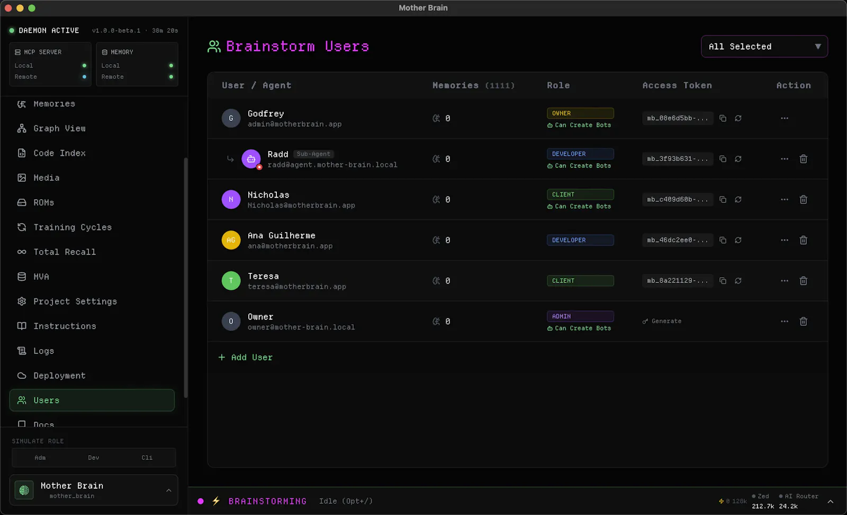This screenshot has width=847, height=515.
Task: Select the Users sidebar item
Action: pyautogui.click(x=92, y=401)
